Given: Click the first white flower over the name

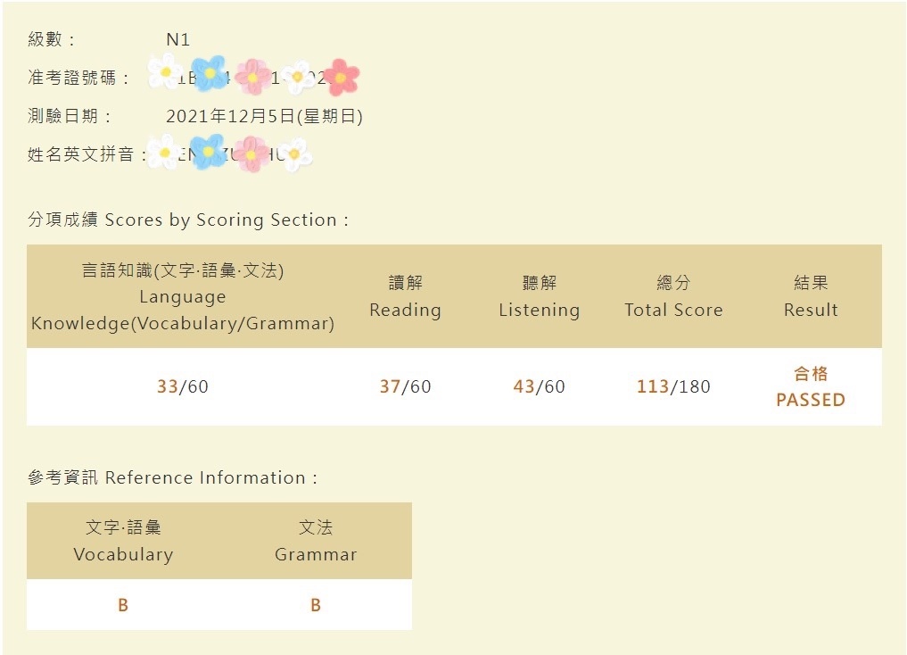Looking at the screenshot, I should point(165,152).
